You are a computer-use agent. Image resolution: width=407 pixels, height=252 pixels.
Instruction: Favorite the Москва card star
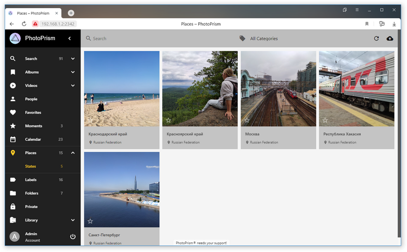tap(247, 120)
